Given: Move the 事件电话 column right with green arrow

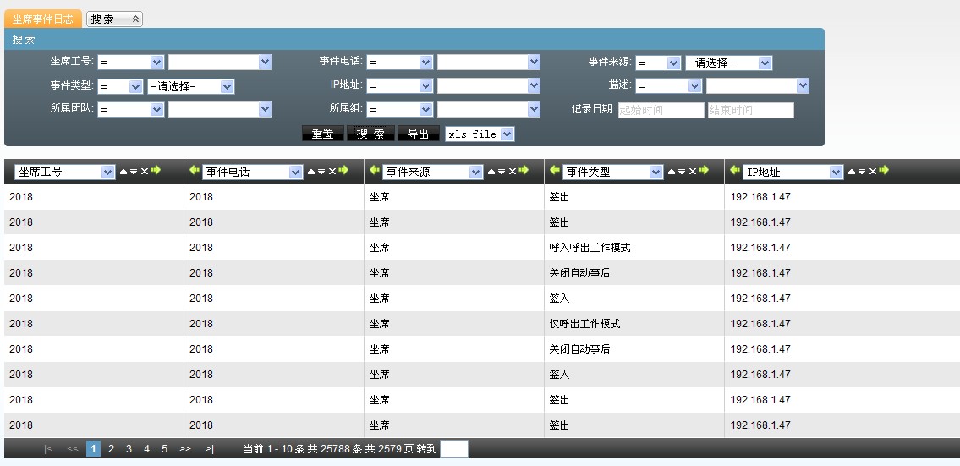Looking at the screenshot, I should click(x=343, y=171).
